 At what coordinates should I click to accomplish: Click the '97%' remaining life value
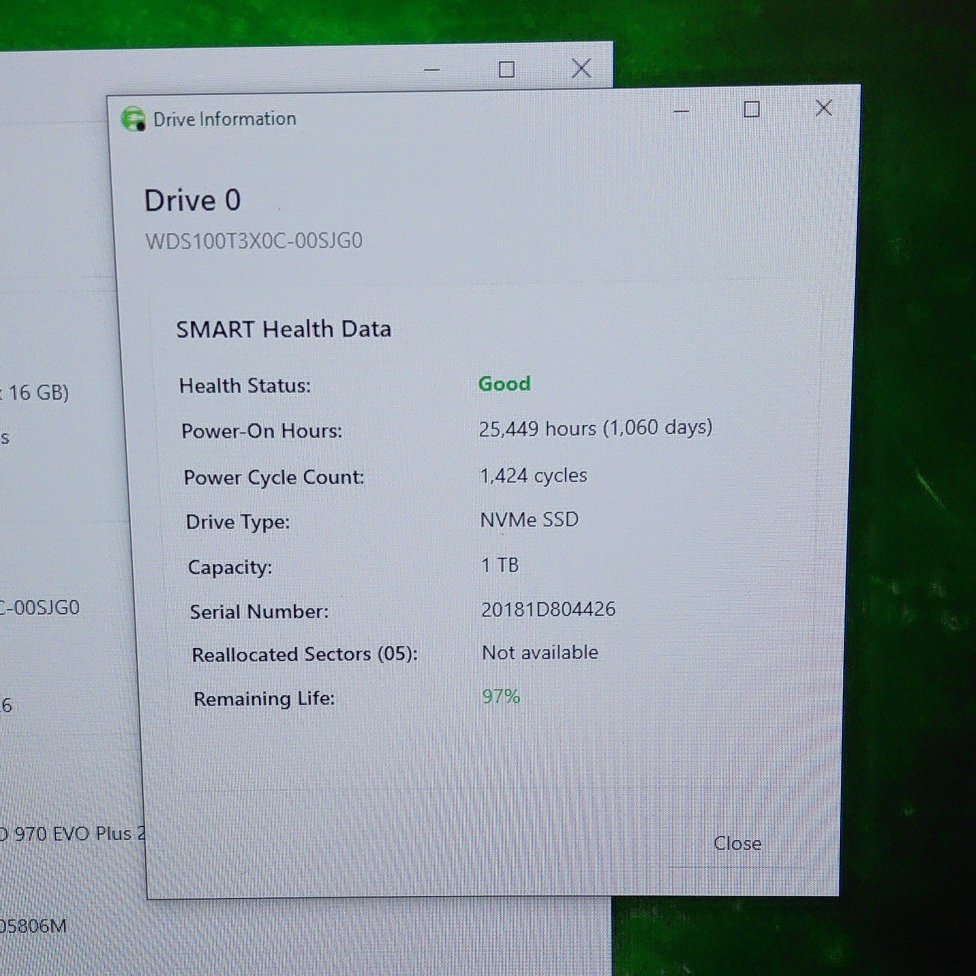501,697
